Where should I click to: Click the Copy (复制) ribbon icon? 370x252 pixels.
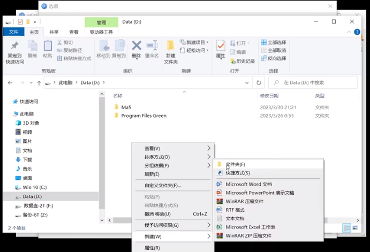point(32,45)
